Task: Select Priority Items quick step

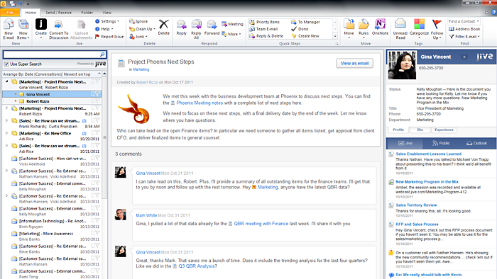Action: 264,22
